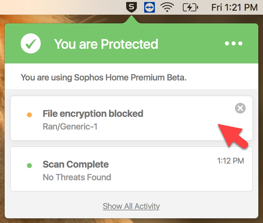Click the green Scan Complete status dot
Image resolution: width=263 pixels, height=223 pixels.
point(29,165)
